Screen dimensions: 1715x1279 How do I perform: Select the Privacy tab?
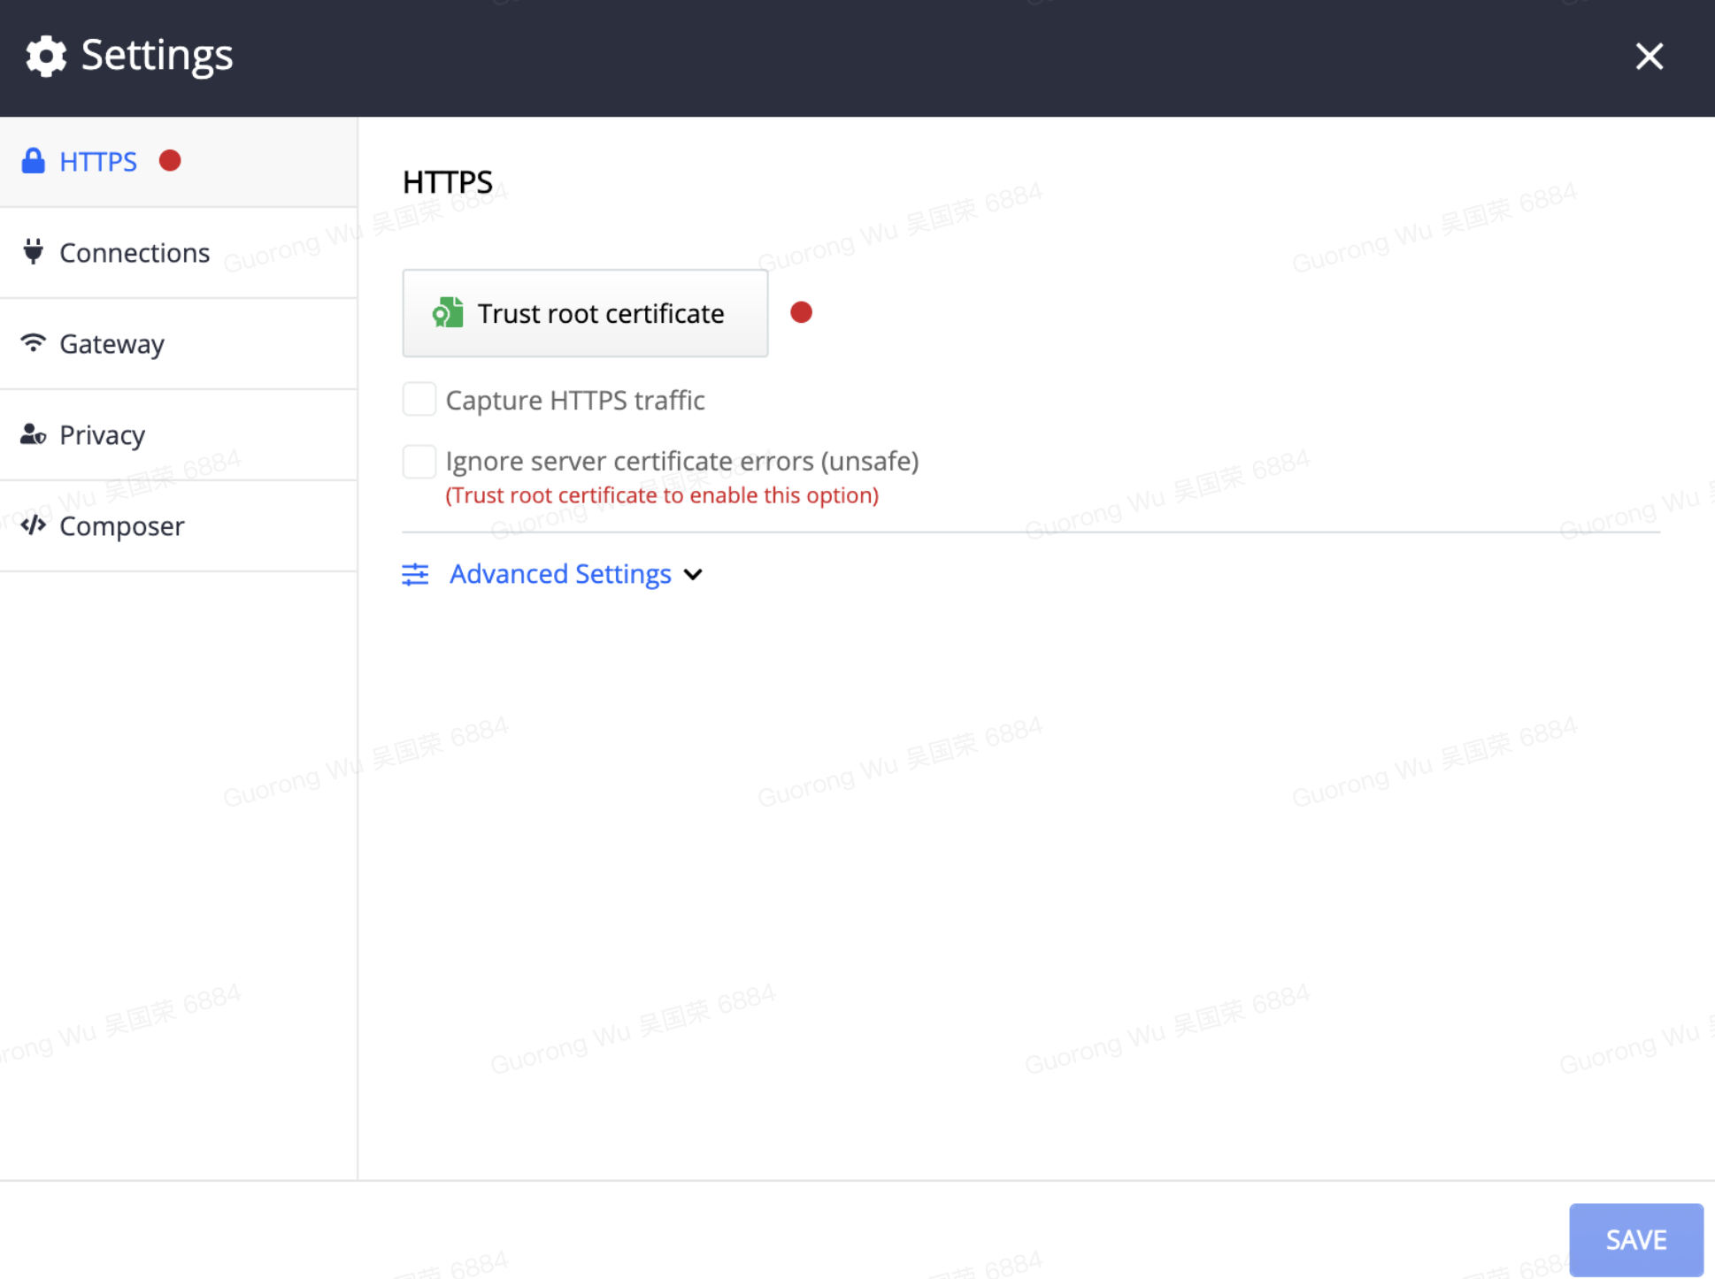coord(103,435)
